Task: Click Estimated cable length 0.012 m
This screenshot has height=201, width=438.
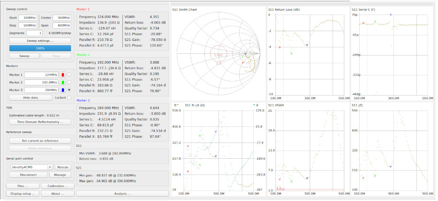Action: [34, 115]
